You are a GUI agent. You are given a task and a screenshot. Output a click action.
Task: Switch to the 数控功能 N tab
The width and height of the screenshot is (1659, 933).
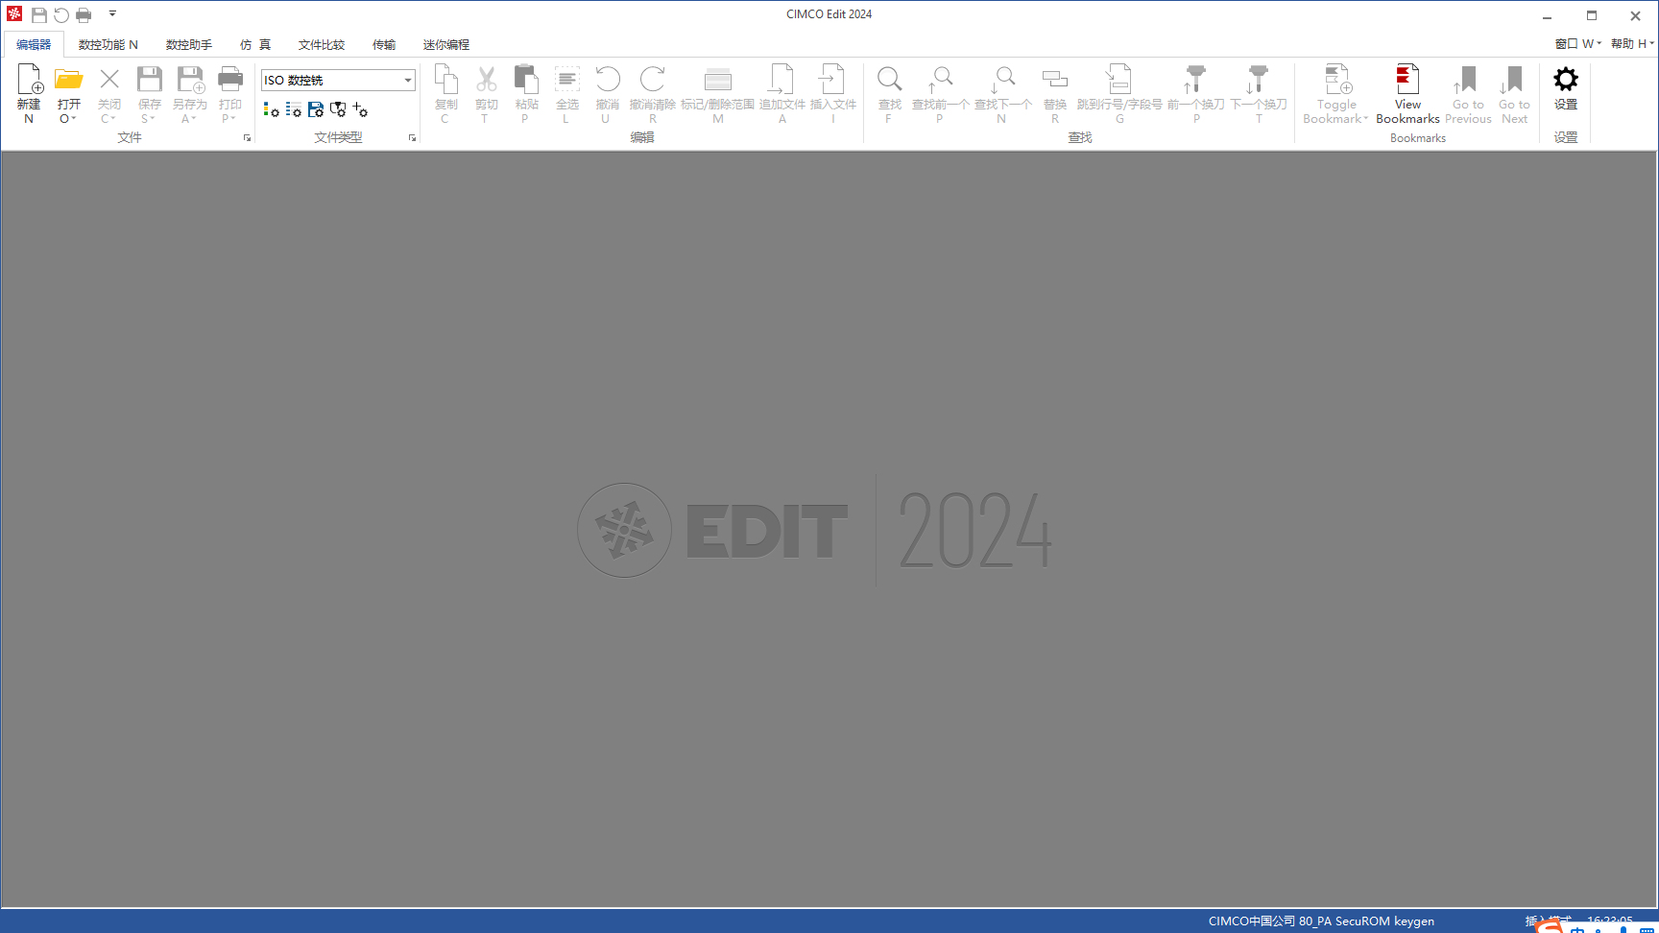[x=108, y=44]
